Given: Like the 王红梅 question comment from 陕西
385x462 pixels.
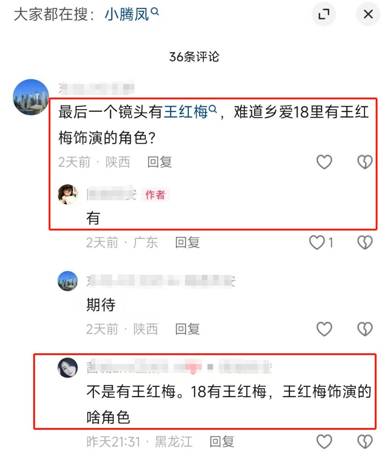Looking at the screenshot, I should (324, 162).
